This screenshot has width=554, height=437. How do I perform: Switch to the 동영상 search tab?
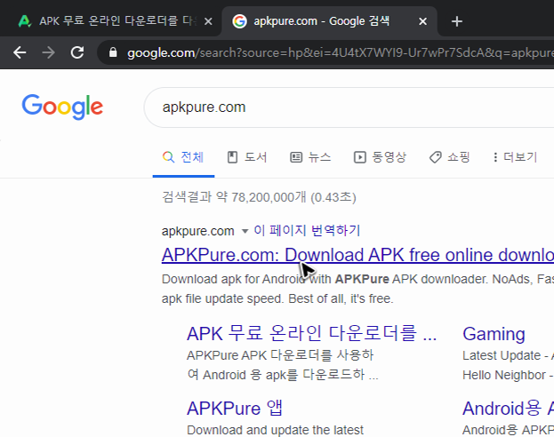pyautogui.click(x=380, y=157)
